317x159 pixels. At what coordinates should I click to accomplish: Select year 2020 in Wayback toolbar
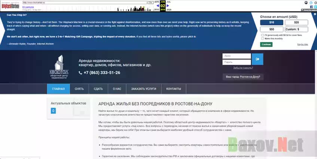click(x=169, y=9)
